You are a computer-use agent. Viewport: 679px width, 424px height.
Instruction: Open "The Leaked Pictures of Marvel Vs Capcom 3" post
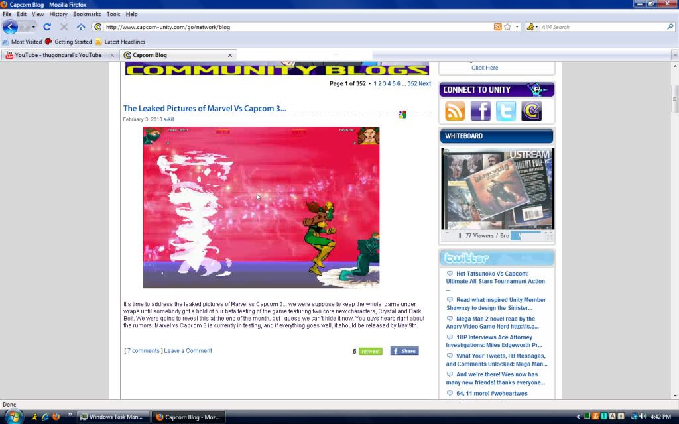pos(204,108)
